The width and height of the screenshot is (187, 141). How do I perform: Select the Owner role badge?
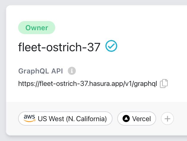pos(37,28)
